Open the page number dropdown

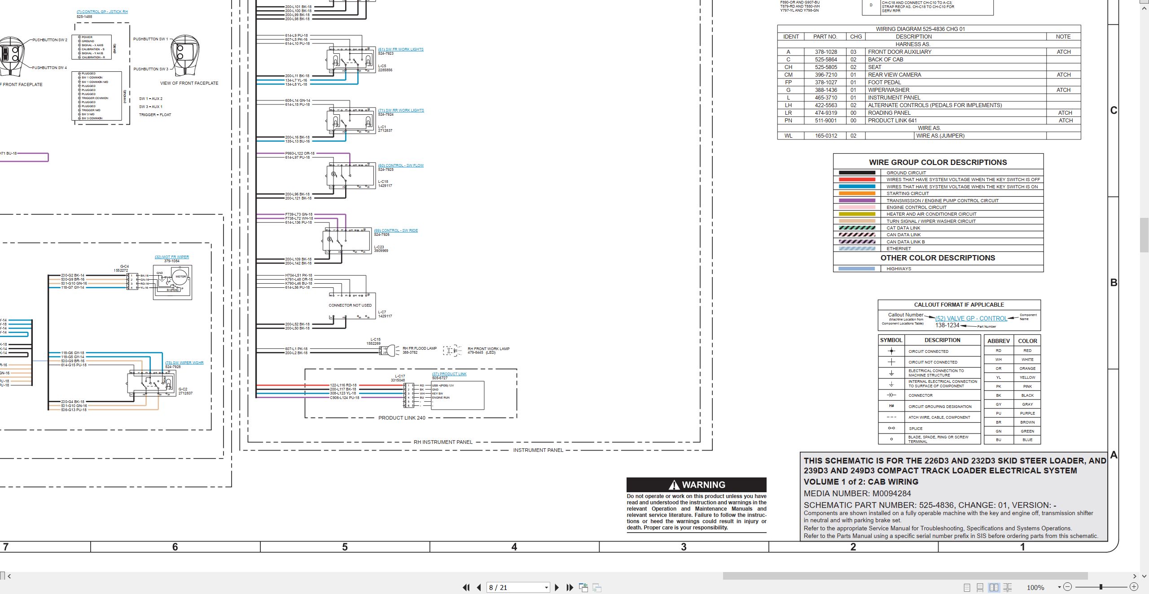546,587
